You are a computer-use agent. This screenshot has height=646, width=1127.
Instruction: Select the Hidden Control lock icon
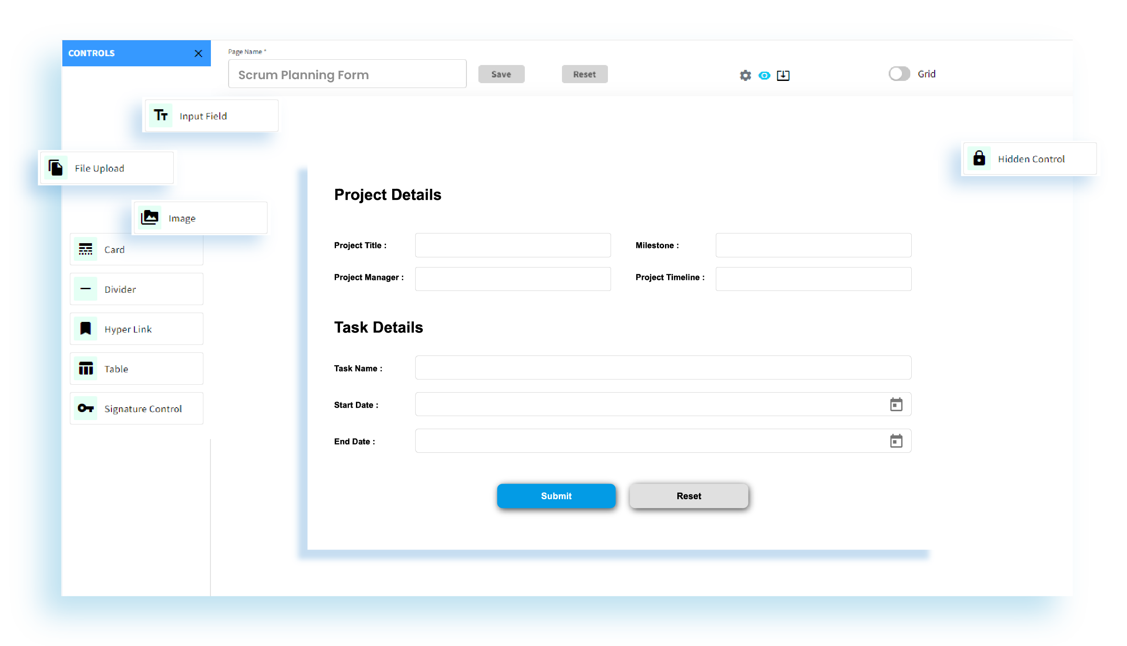[x=979, y=158]
